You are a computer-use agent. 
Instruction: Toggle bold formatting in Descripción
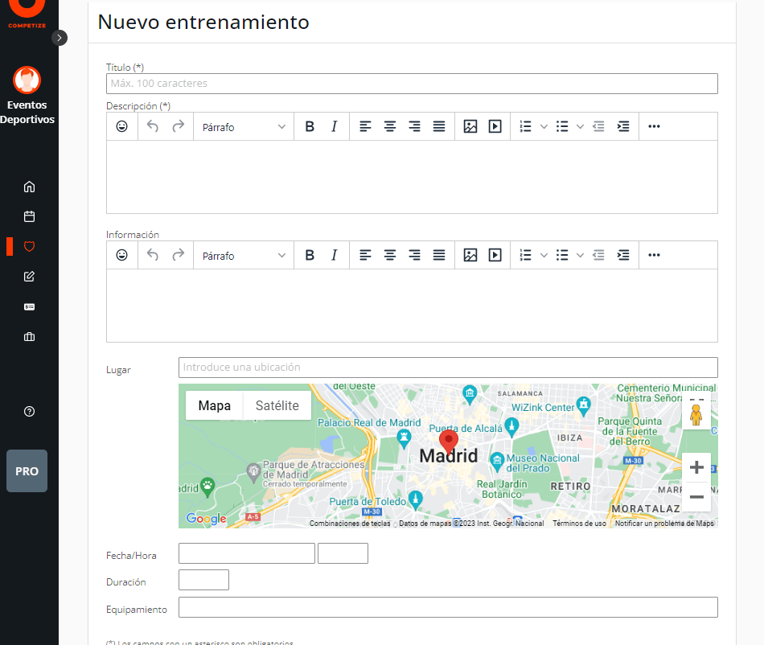[x=310, y=126]
